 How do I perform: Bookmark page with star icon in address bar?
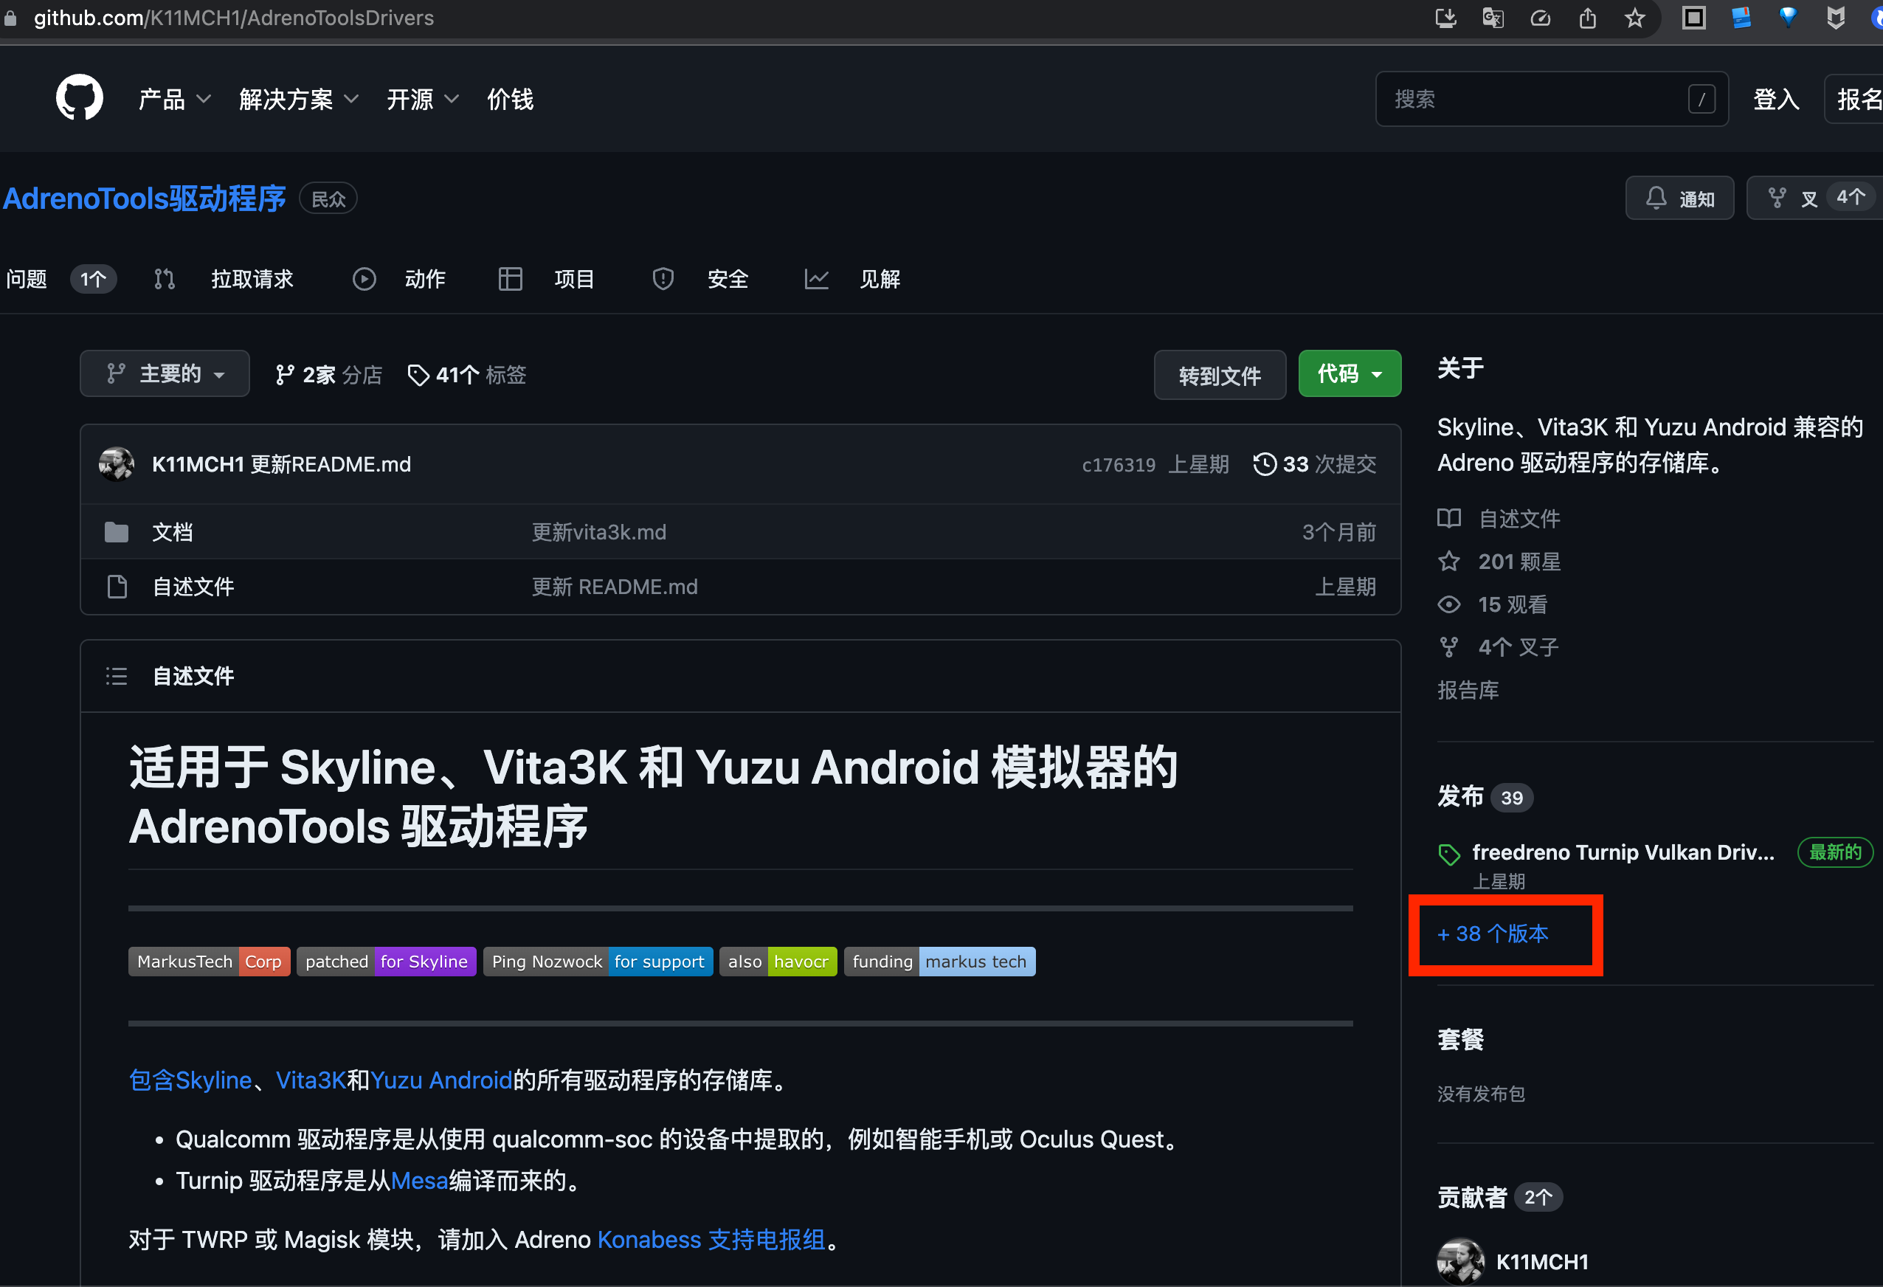point(1634,18)
